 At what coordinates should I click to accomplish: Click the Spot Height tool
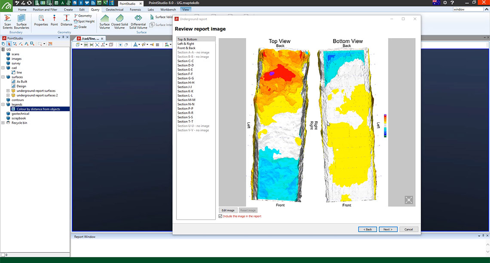(84, 21)
